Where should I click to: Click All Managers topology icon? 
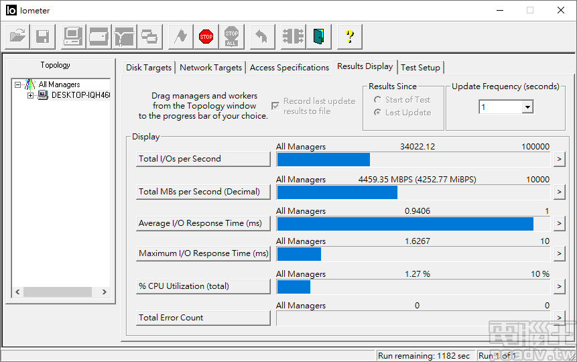coord(29,84)
